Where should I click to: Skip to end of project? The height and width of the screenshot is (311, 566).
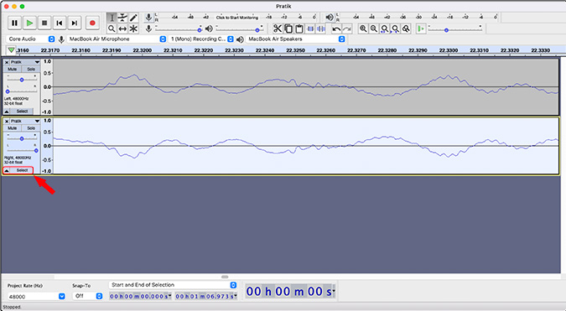[74, 23]
